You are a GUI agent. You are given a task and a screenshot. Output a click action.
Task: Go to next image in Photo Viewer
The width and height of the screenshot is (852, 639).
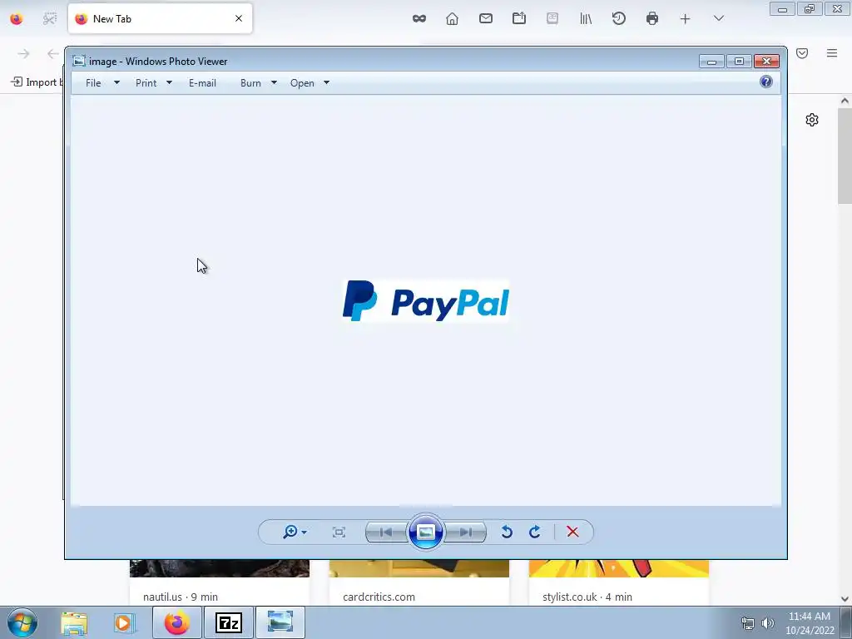466,532
